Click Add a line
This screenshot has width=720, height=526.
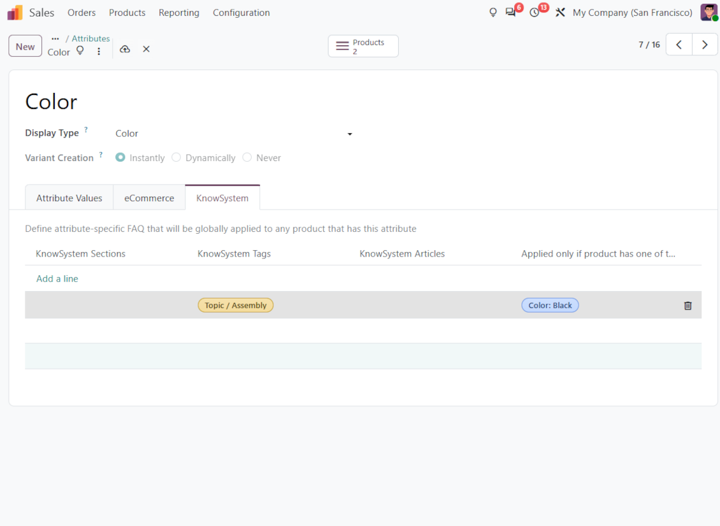57,279
